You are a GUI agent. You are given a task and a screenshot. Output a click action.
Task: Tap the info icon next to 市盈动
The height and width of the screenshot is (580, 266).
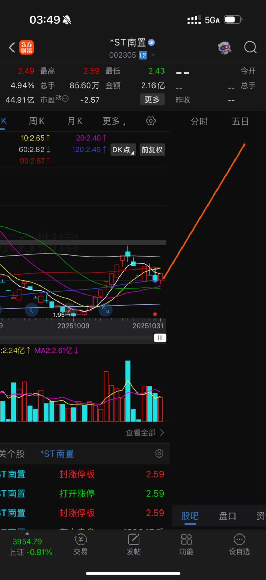click(x=65, y=99)
